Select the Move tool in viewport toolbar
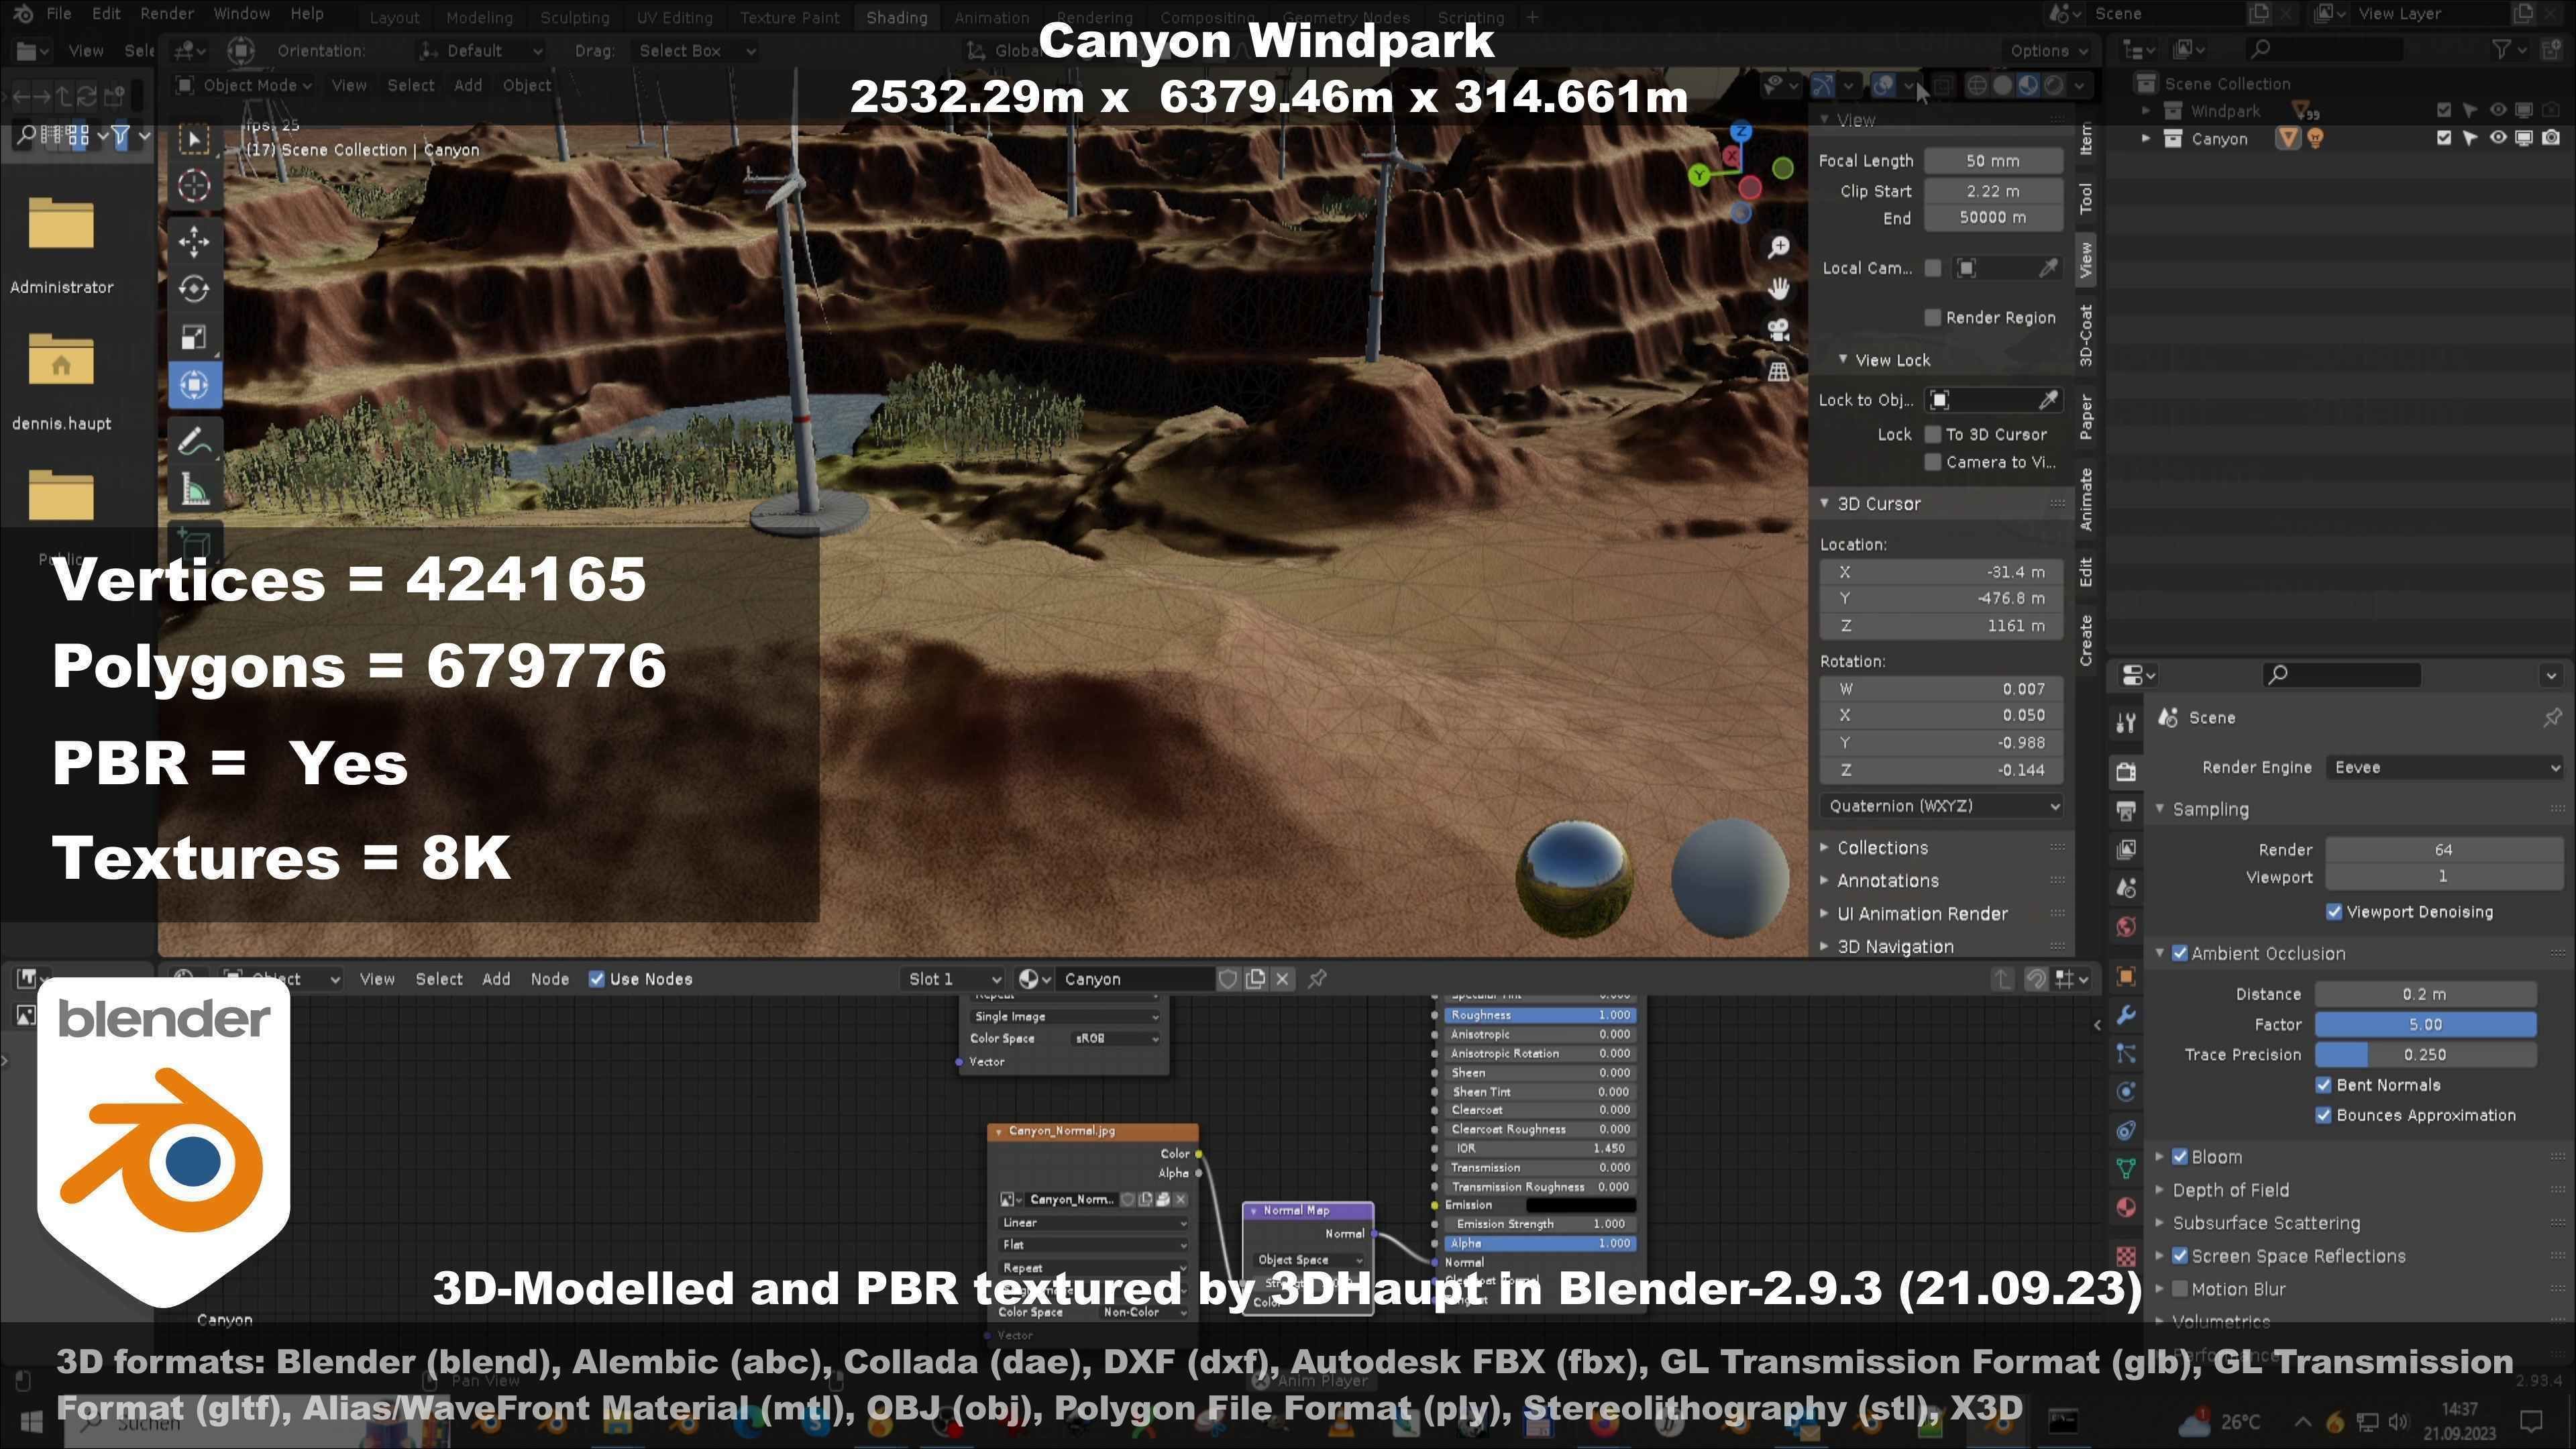This screenshot has width=2576, height=1449. click(x=194, y=241)
